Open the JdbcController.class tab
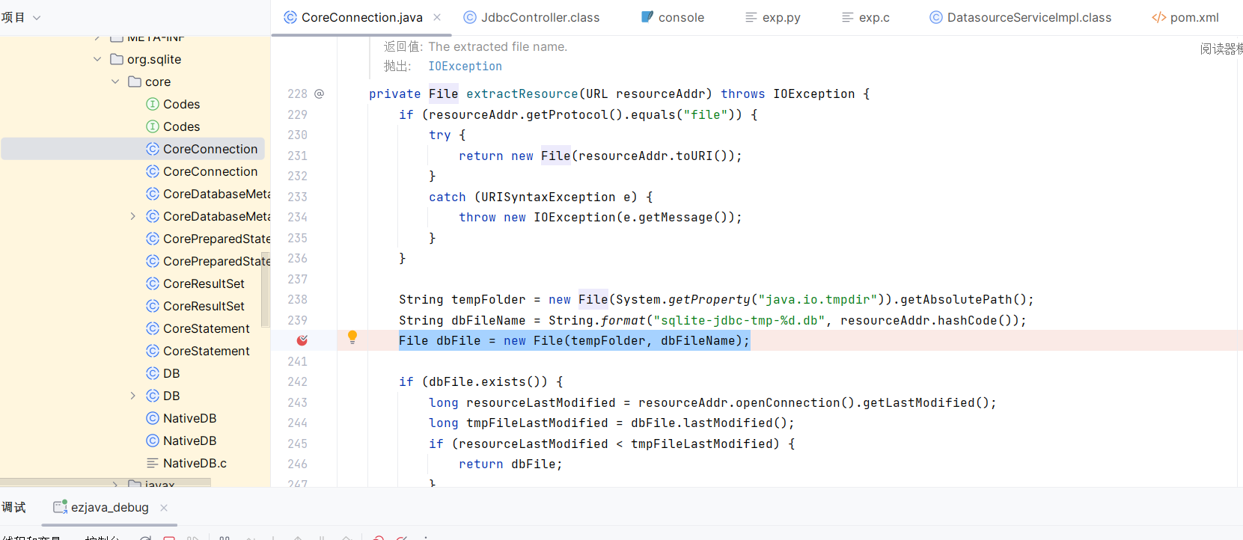This screenshot has height=540, width=1243. [531, 17]
